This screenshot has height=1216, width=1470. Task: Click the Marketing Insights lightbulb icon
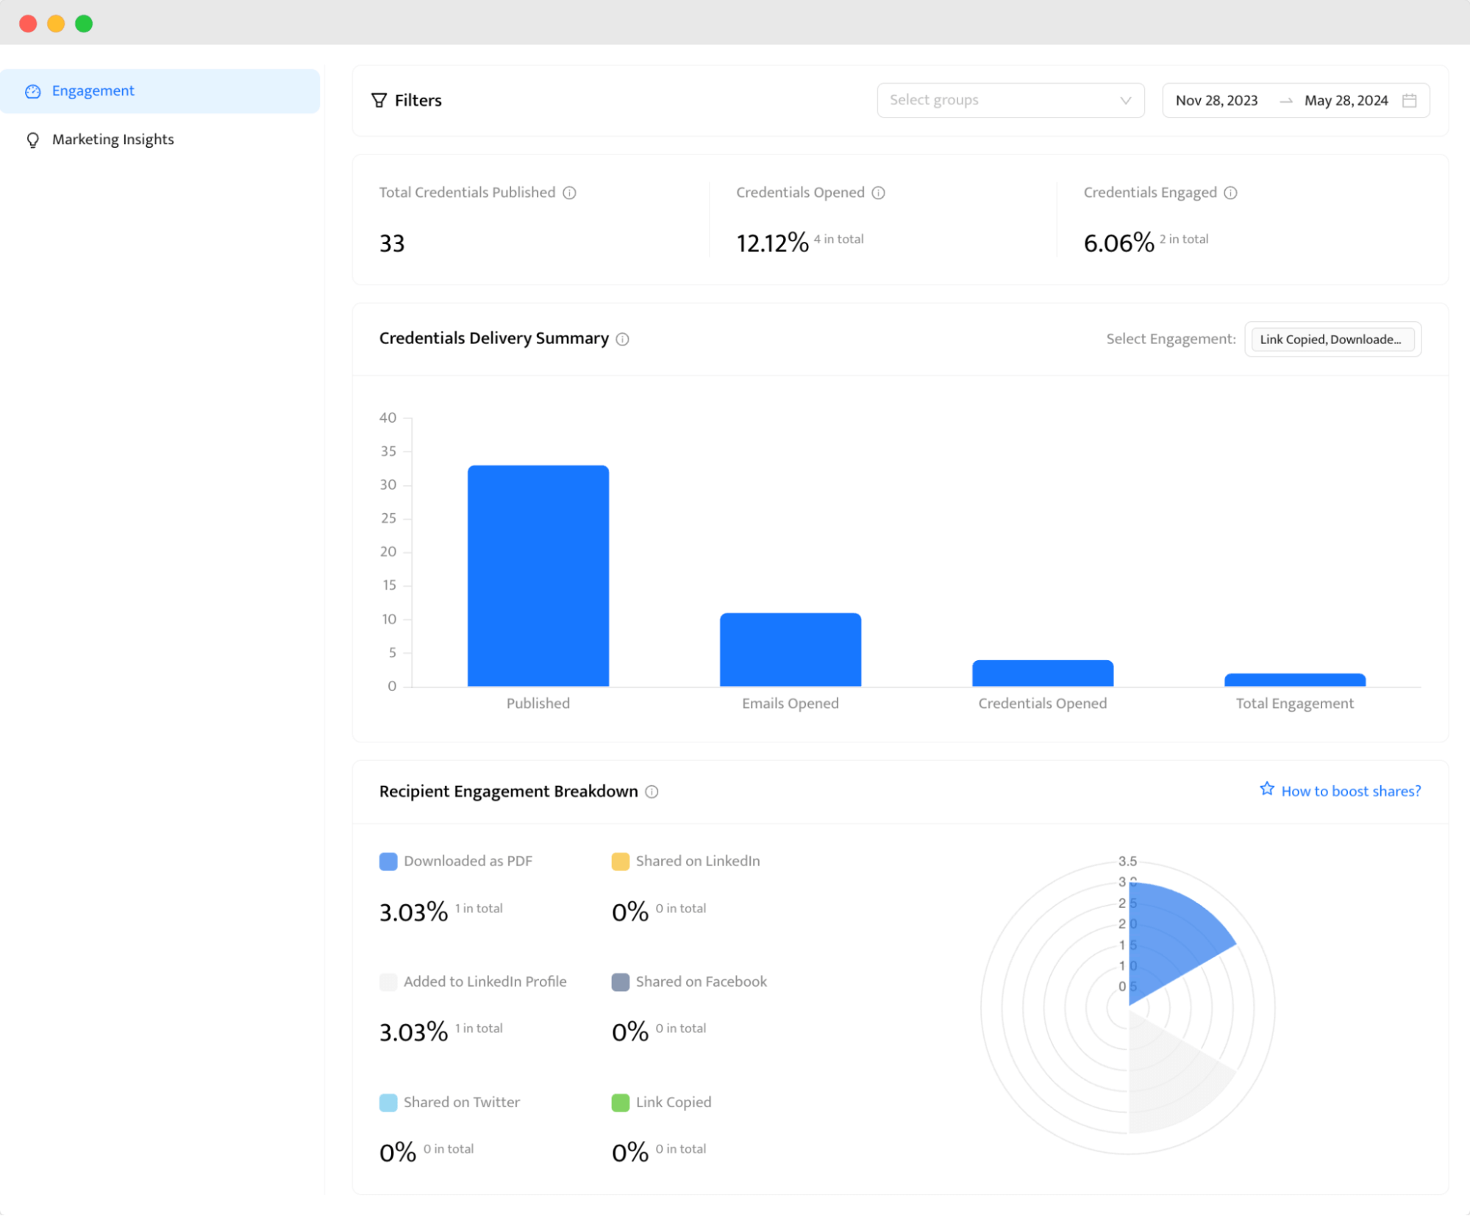coord(33,140)
